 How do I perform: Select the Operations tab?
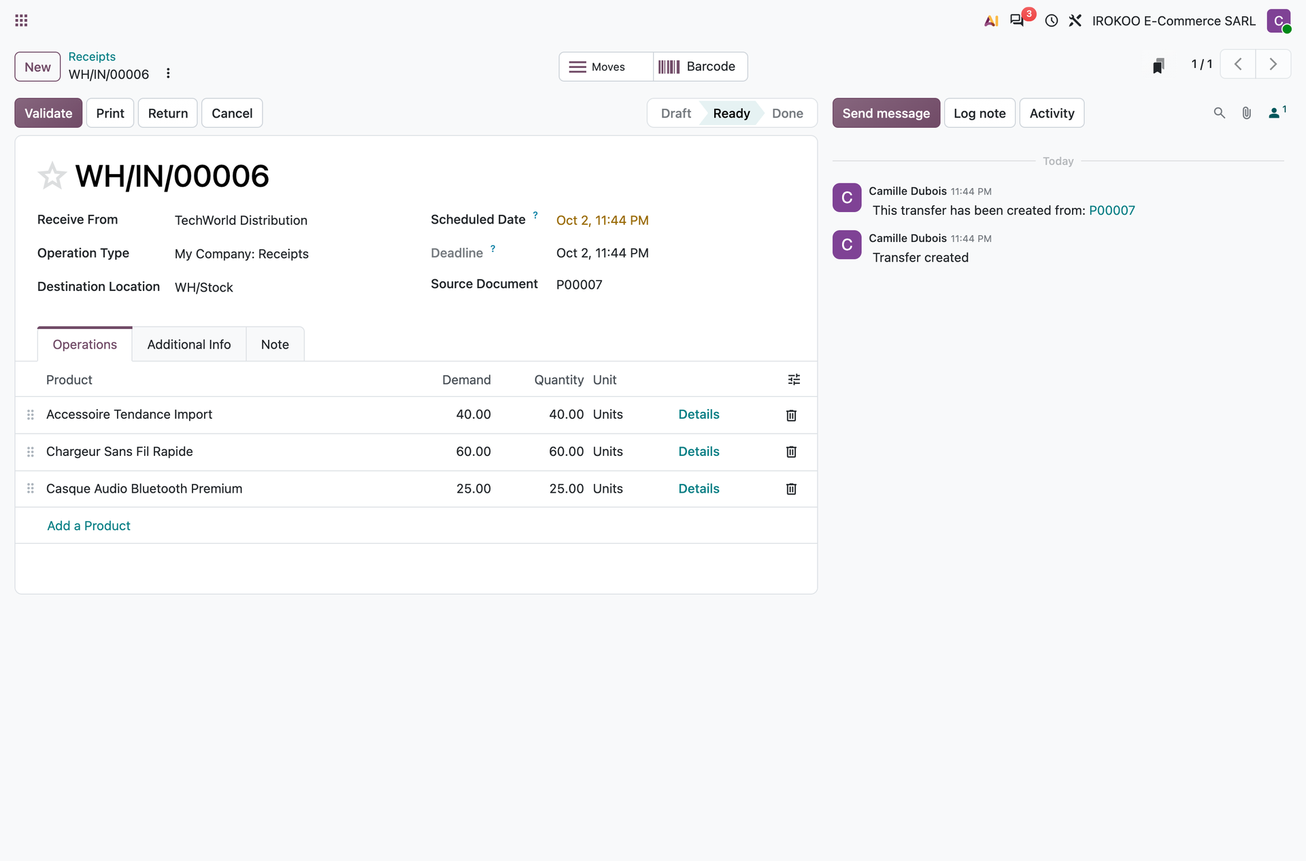pos(85,345)
